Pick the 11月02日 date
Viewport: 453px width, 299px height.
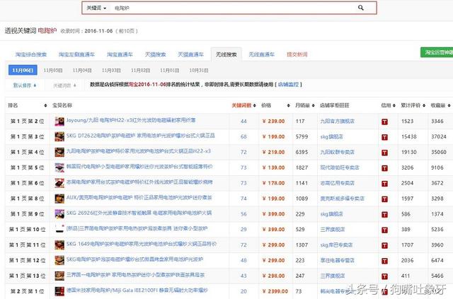pyautogui.click(x=140, y=71)
